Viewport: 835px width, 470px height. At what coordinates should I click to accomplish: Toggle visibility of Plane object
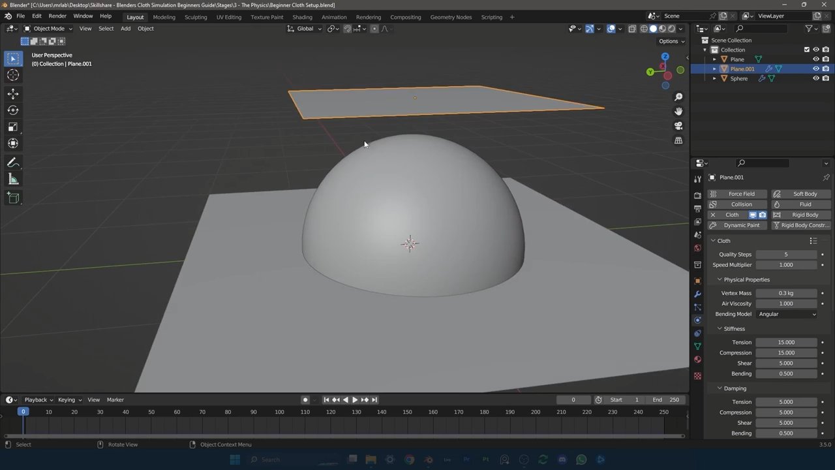[815, 59]
